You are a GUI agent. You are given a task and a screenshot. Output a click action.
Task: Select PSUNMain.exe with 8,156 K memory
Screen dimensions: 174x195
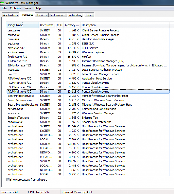(x=88, y=87)
